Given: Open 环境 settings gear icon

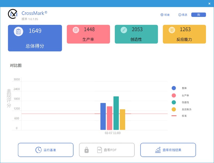Looking at the screenshot, I should (x=162, y=15).
